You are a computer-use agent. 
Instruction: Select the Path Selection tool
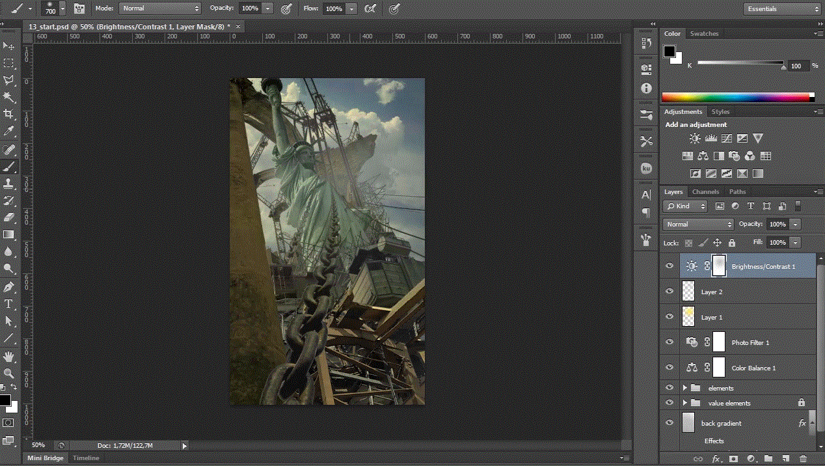click(9, 321)
